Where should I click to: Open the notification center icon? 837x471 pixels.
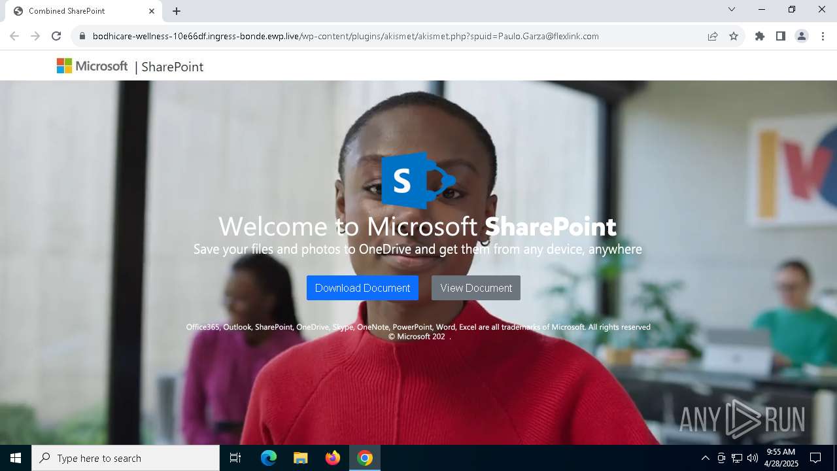815,458
